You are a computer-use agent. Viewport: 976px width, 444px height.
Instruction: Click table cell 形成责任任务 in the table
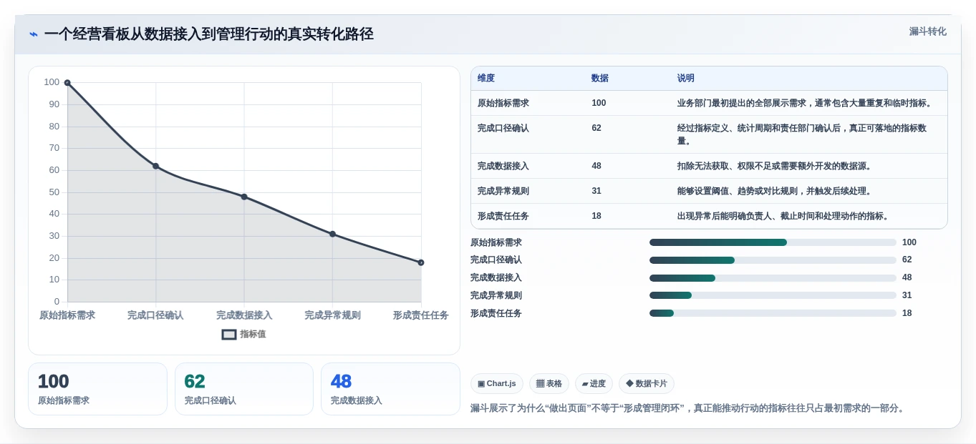point(503,216)
